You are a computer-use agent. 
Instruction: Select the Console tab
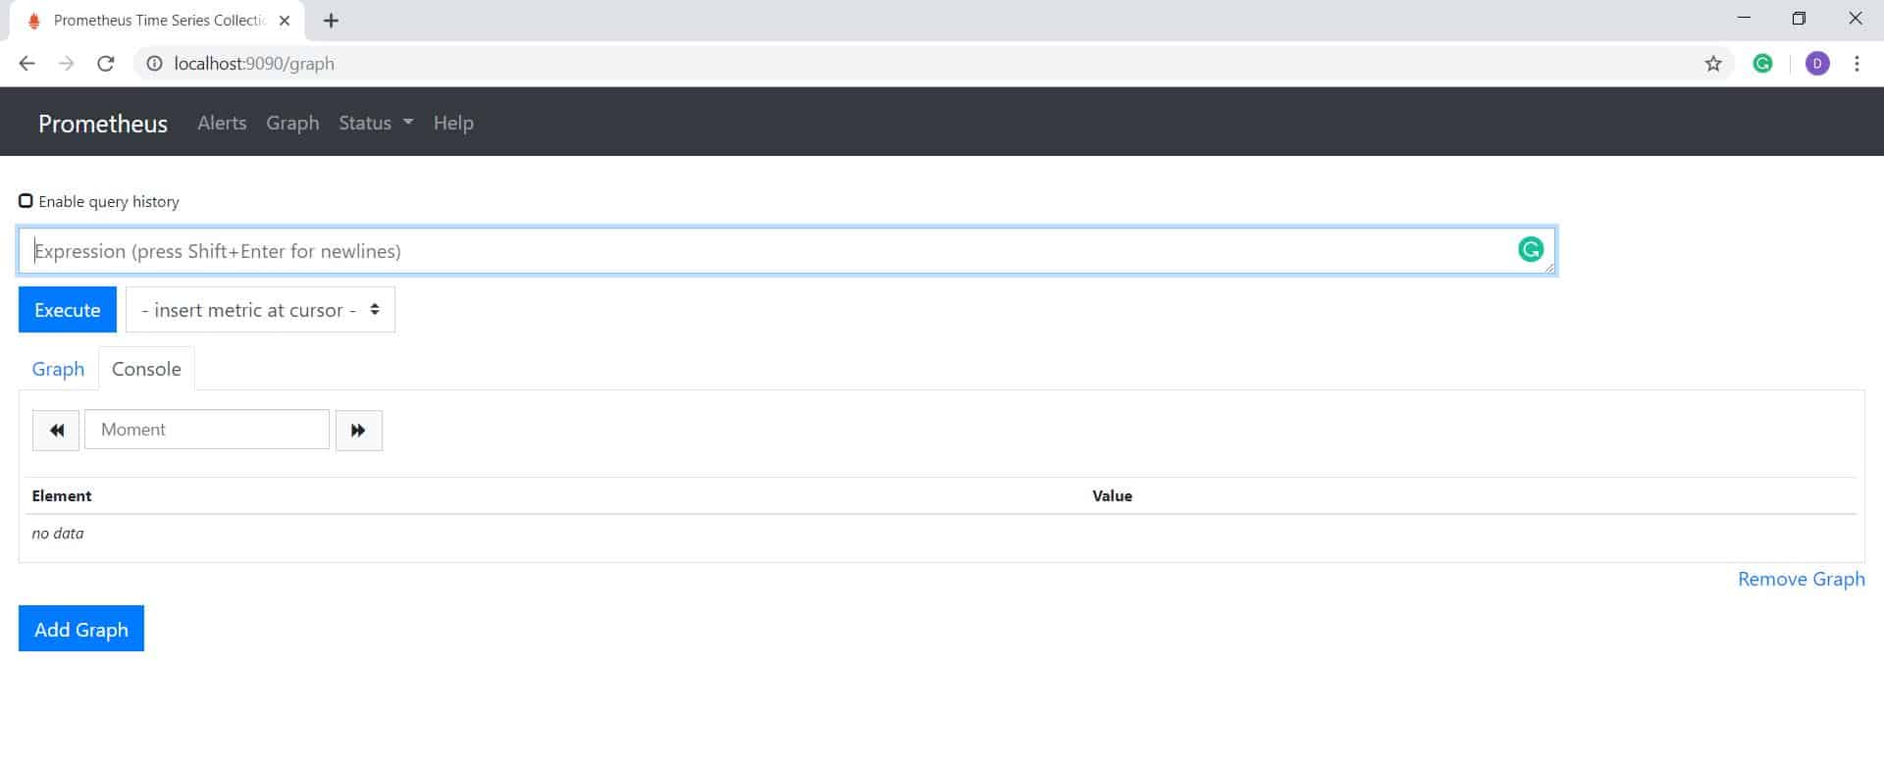click(x=146, y=369)
